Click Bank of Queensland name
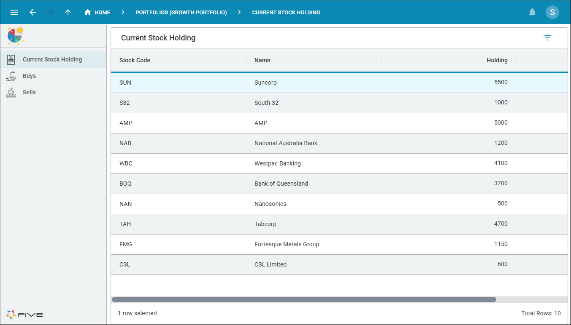The height and width of the screenshot is (325, 571). pos(281,184)
